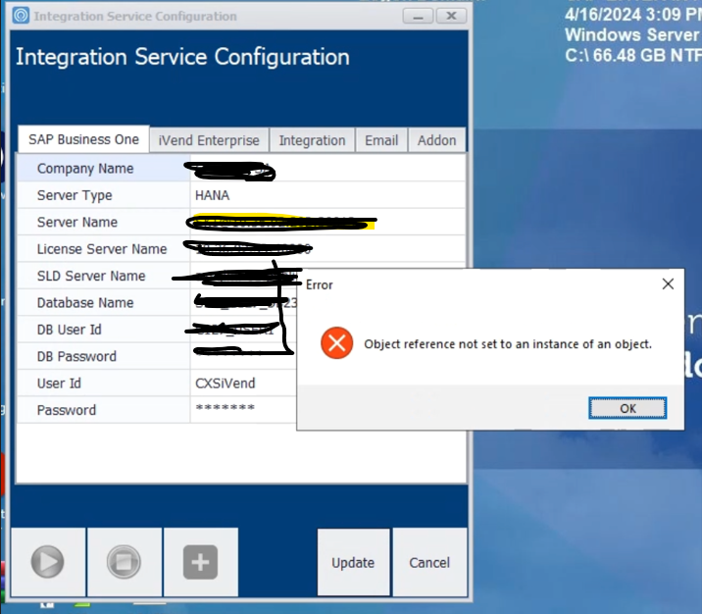Screen dimensions: 702x614
Task: Click the License Server Name value field
Action: pyautogui.click(x=327, y=249)
